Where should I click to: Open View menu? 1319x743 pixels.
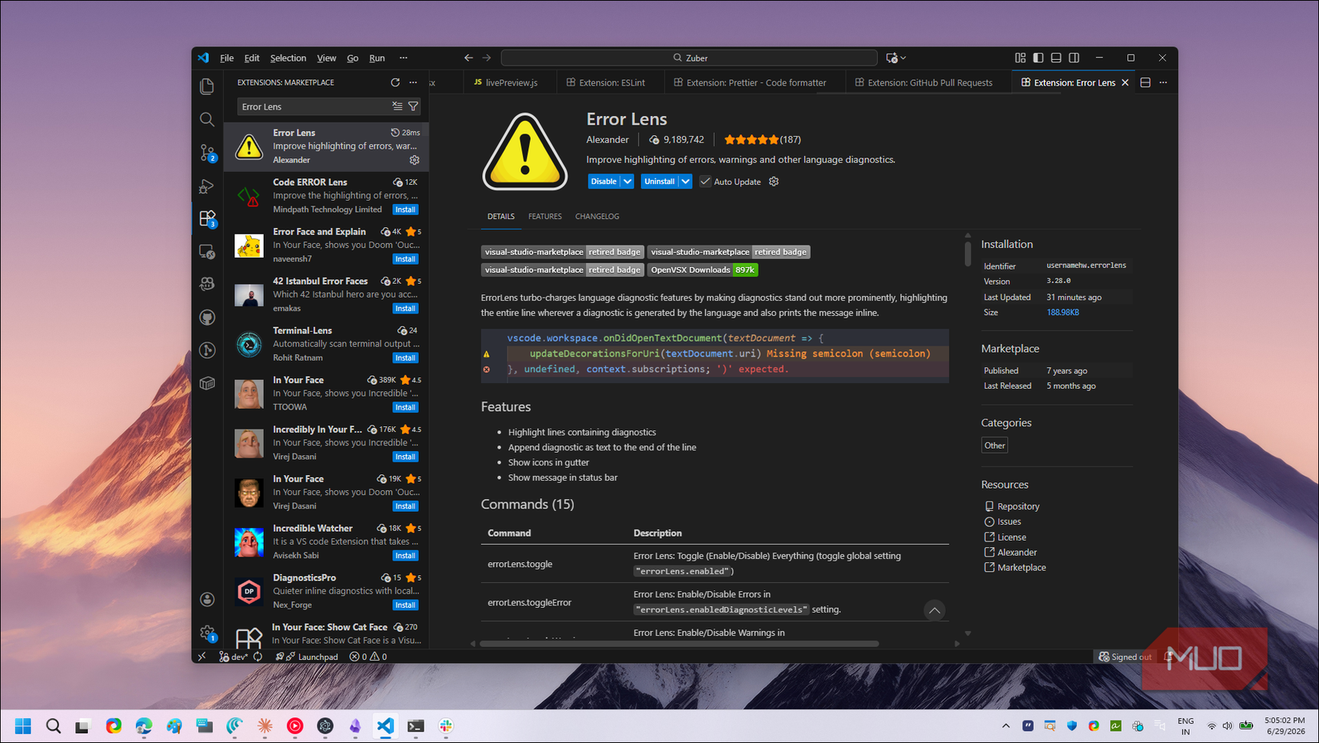[326, 58]
